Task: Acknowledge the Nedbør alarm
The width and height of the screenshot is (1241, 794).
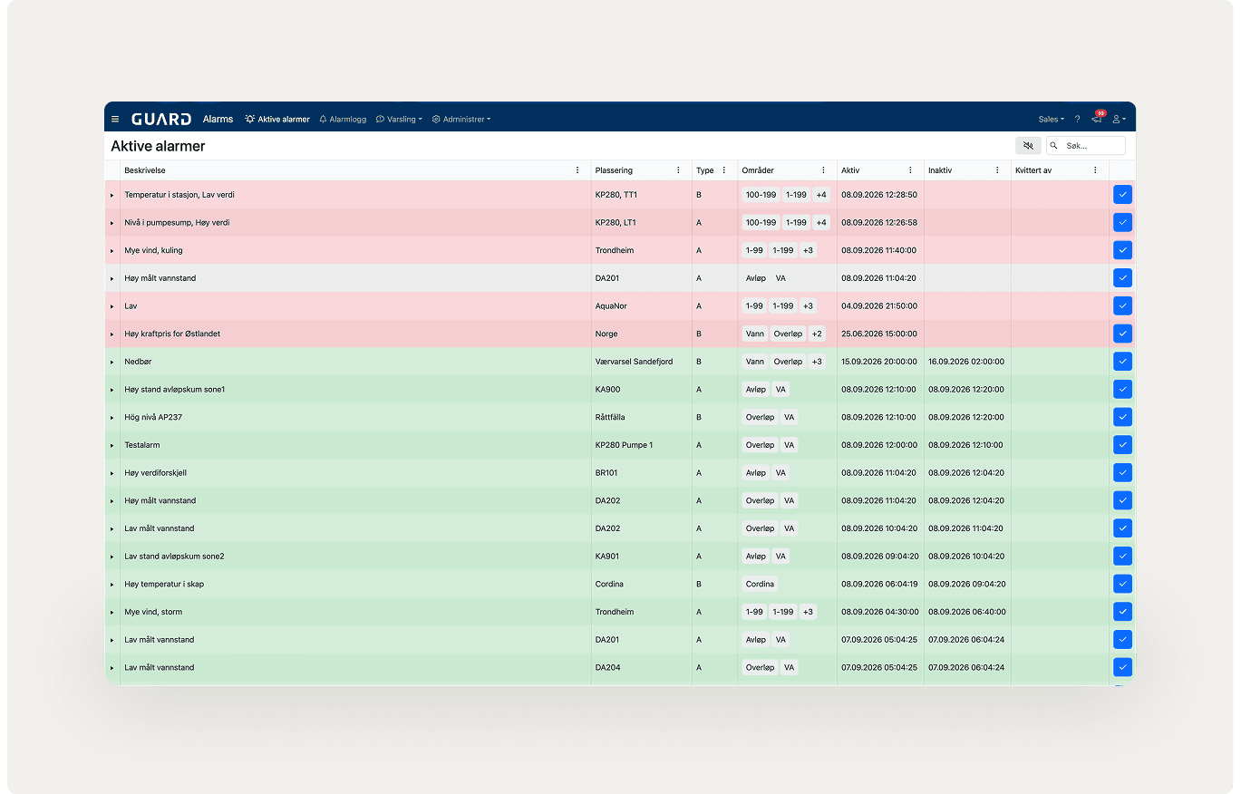Action: [x=1122, y=362]
